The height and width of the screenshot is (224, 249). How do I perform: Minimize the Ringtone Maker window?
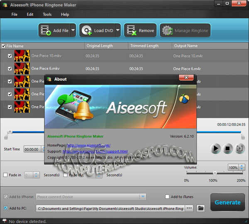(x=219, y=3)
